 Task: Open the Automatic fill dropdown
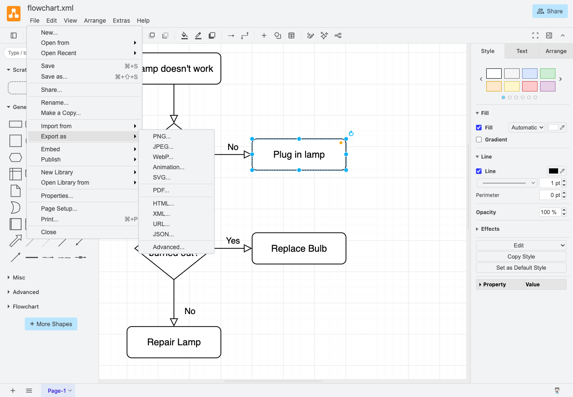pyautogui.click(x=527, y=127)
